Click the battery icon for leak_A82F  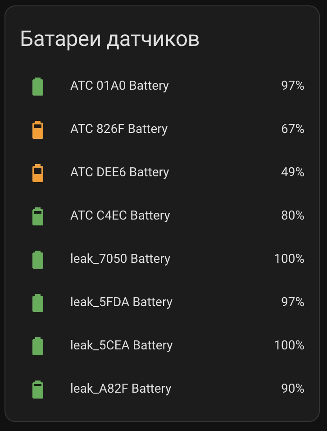pyautogui.click(x=38, y=389)
